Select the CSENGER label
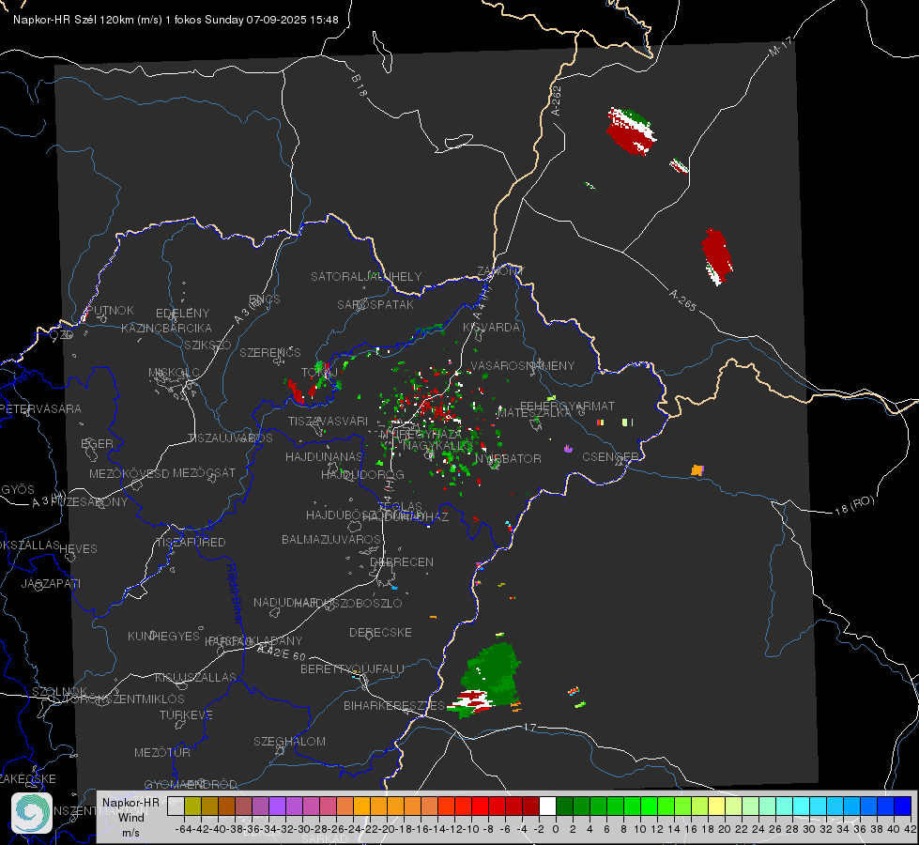919x845 pixels. tap(610, 457)
